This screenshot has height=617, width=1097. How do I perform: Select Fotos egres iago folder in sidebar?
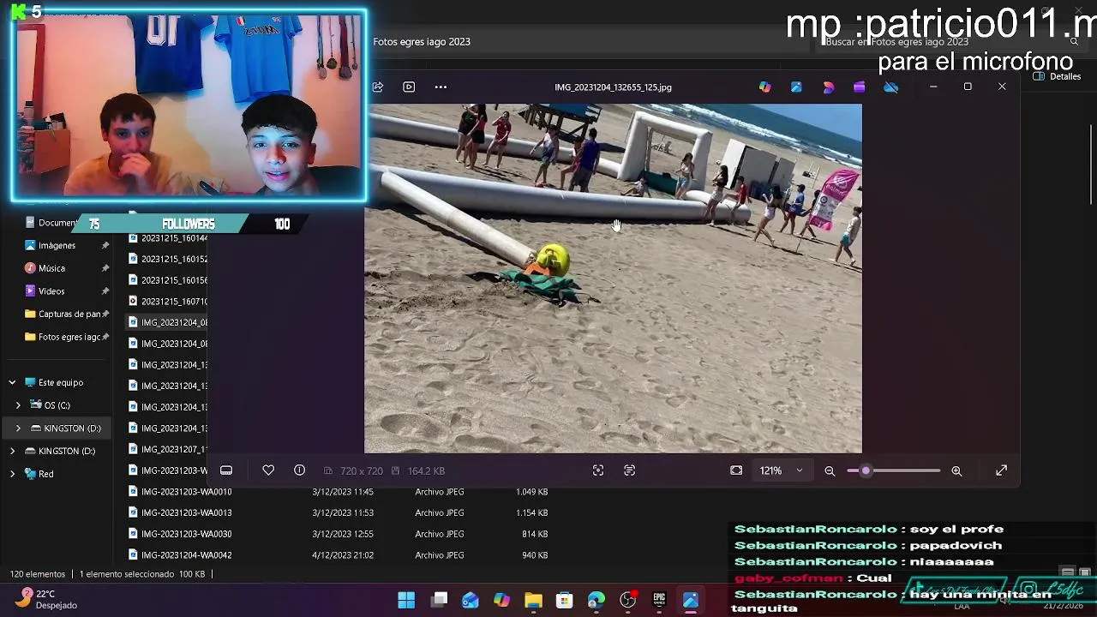tap(67, 337)
